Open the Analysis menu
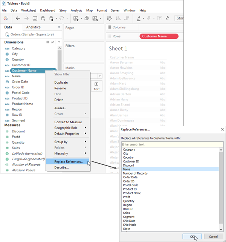Viewport: 226px width, 242px height. [76, 10]
